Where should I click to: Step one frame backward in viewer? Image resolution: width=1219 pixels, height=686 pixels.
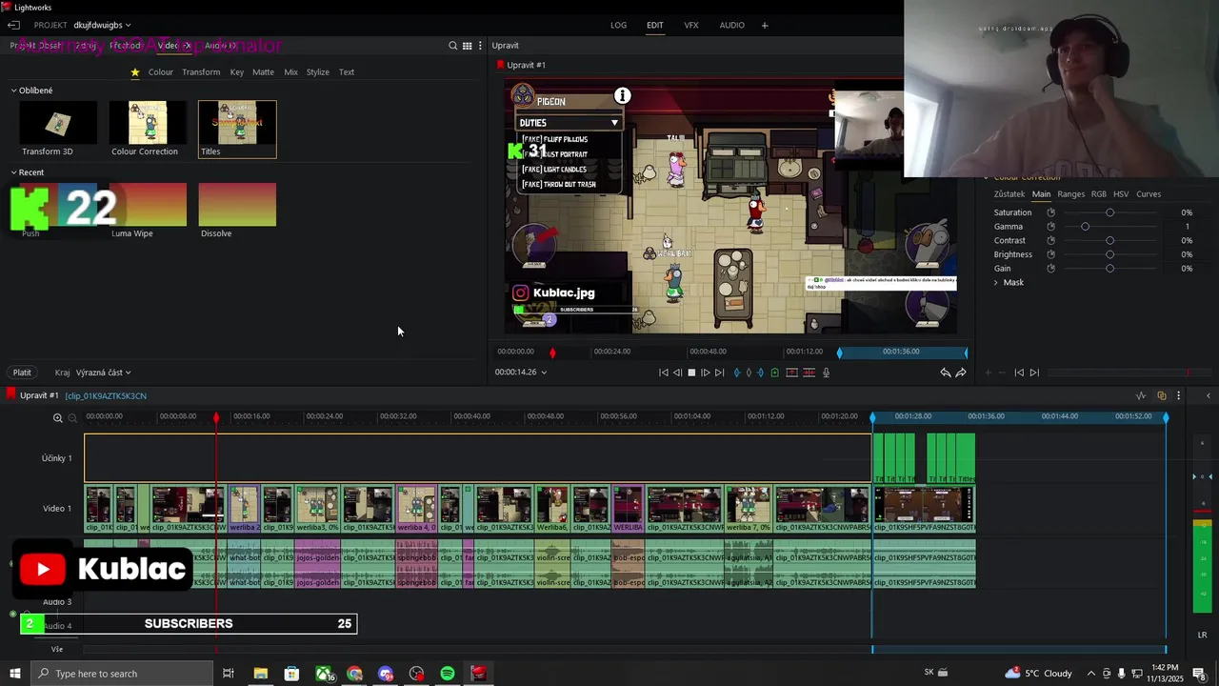[x=677, y=373]
